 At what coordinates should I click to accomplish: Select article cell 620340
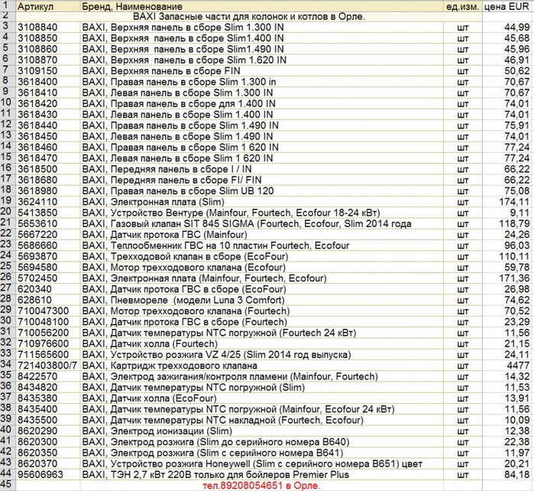pos(48,289)
